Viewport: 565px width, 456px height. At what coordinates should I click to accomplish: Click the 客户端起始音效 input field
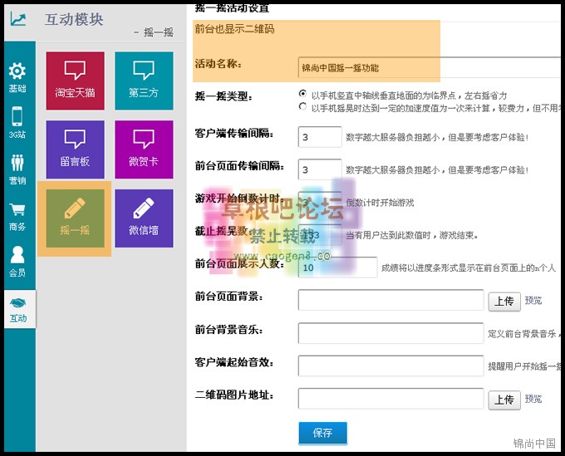coord(391,366)
